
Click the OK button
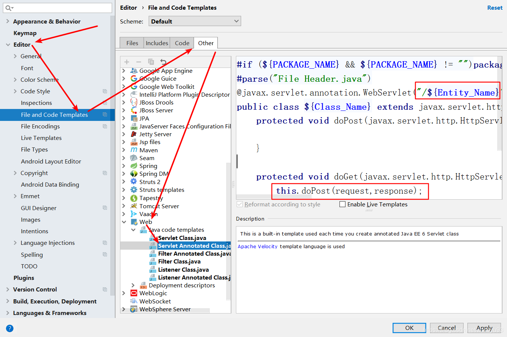tap(409, 328)
